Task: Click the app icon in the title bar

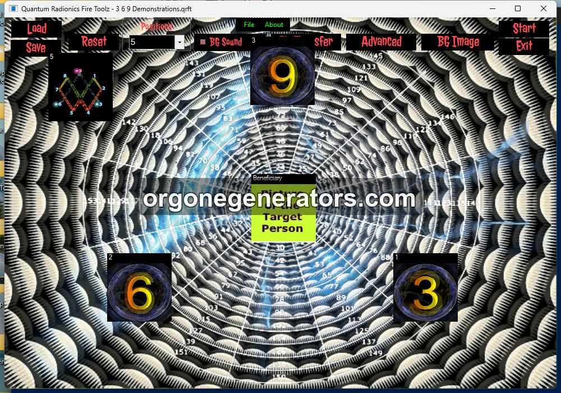Action: pyautogui.click(x=13, y=8)
